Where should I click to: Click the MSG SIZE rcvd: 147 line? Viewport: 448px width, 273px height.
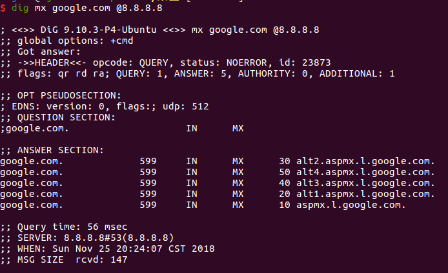64,259
